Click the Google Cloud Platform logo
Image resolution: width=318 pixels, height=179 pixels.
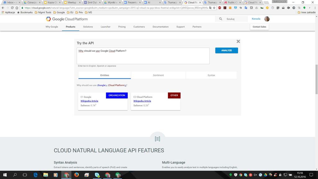coord(67,19)
